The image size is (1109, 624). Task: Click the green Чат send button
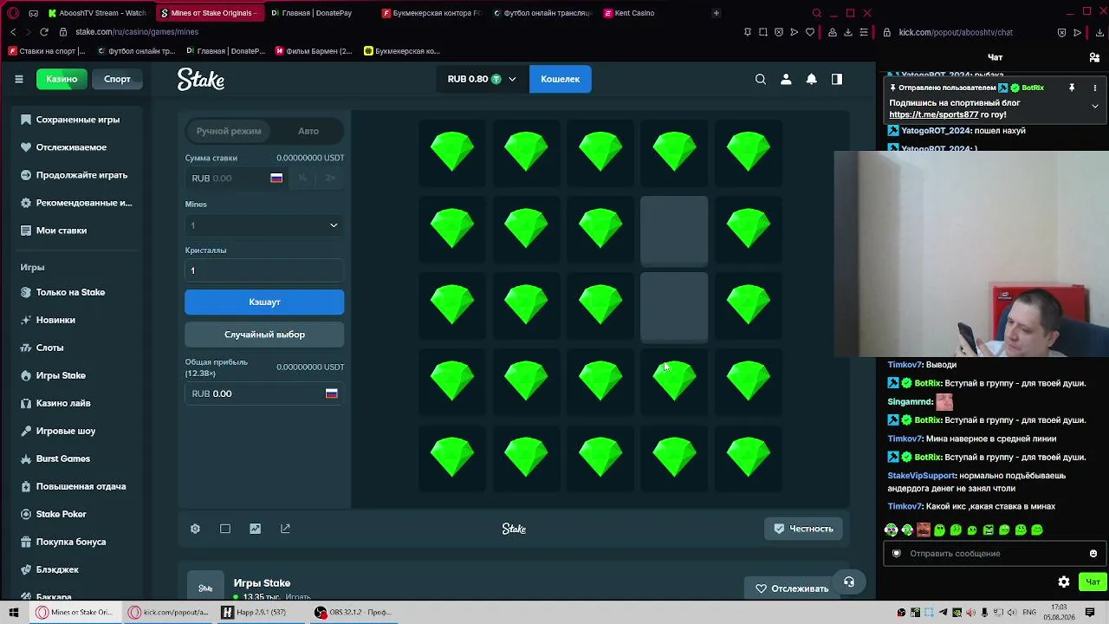(1093, 582)
